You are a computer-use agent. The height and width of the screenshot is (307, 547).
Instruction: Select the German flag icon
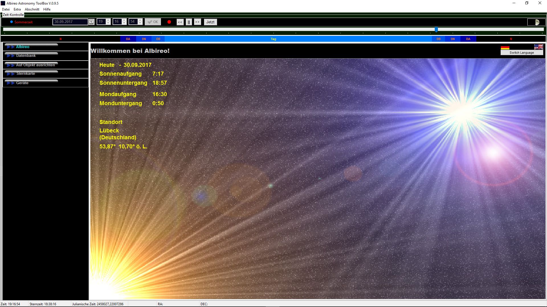click(505, 47)
